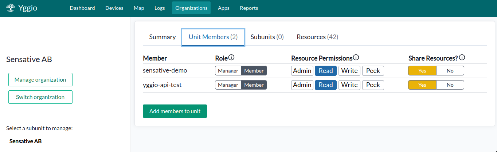Show info icon next to Role
Image resolution: width=497 pixels, height=152 pixels.
click(x=231, y=58)
